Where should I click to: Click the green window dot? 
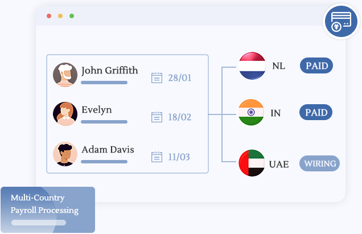coord(72,16)
